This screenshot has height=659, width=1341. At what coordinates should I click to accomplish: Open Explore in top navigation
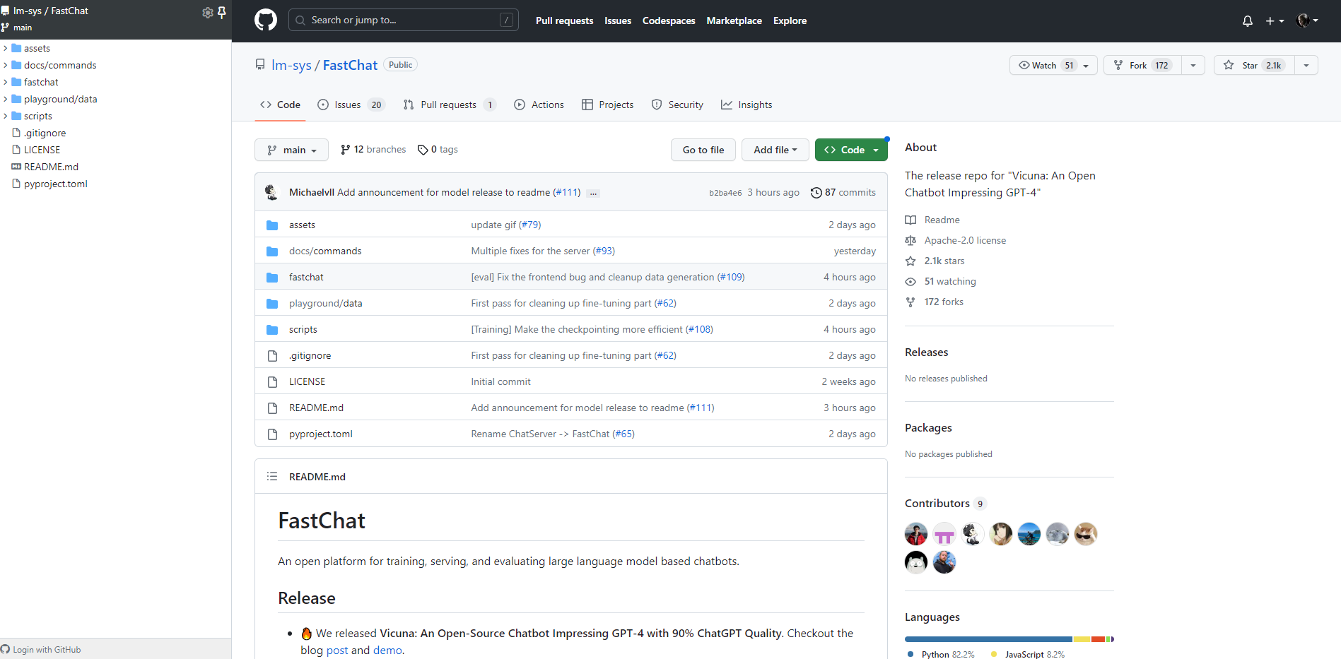point(790,20)
